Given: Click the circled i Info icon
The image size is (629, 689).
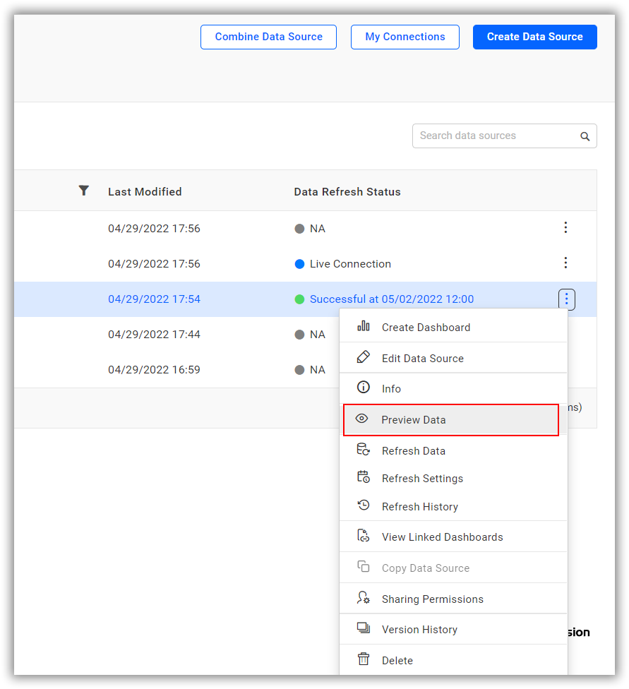Looking at the screenshot, I should [363, 387].
